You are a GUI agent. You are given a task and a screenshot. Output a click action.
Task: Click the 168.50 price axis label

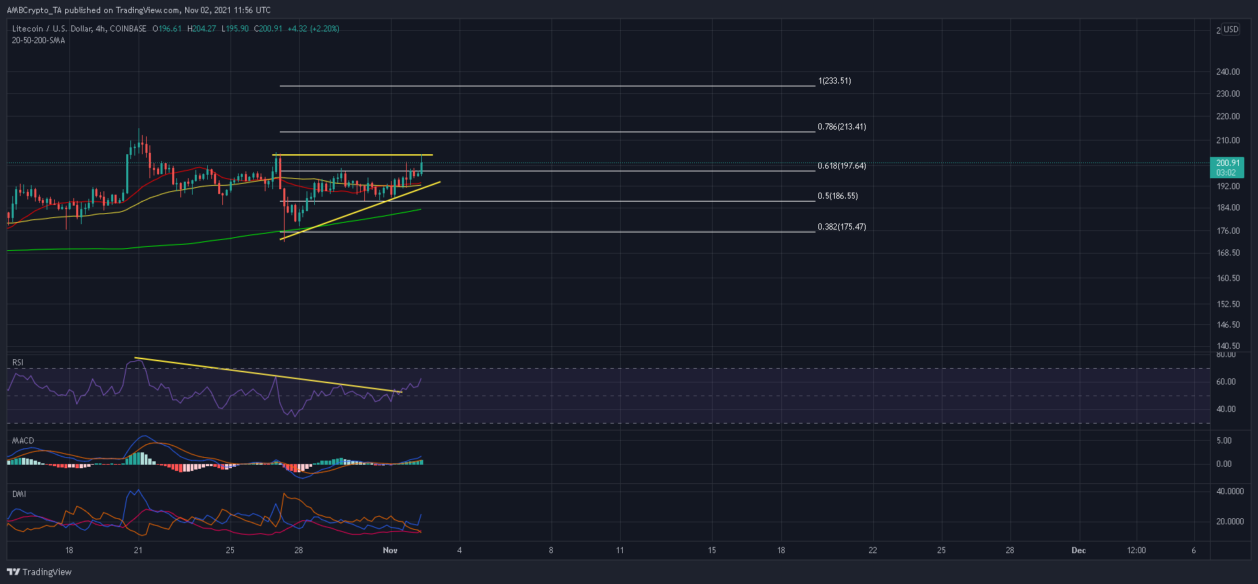[x=1228, y=253]
